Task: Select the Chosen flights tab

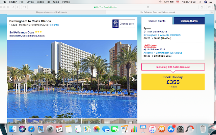Action: (157, 21)
